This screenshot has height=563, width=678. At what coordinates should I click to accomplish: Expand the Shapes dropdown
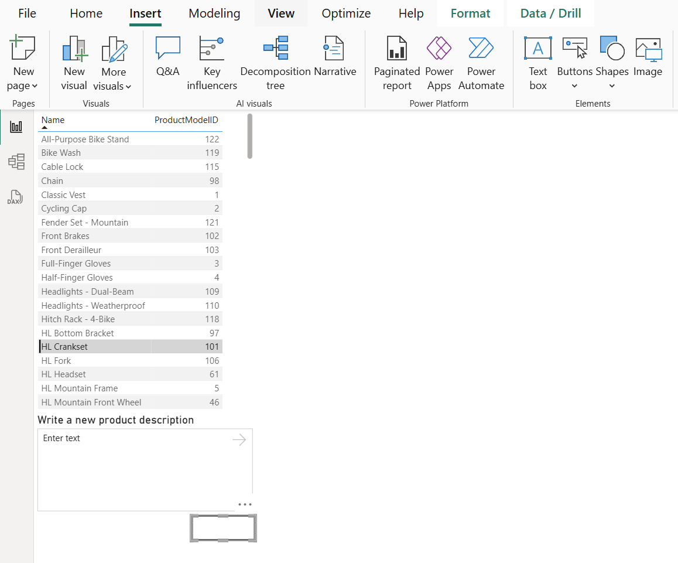pyautogui.click(x=612, y=86)
